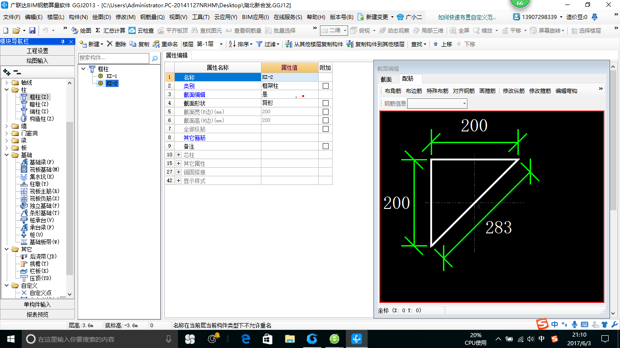Screen dimensions: 620x348
Task: Click Microsoft Edge taskbar icon
Action: coord(246,339)
